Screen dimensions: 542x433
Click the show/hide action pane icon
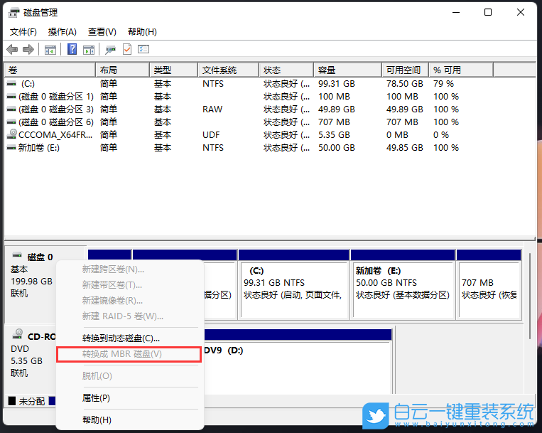pyautogui.click(x=89, y=50)
